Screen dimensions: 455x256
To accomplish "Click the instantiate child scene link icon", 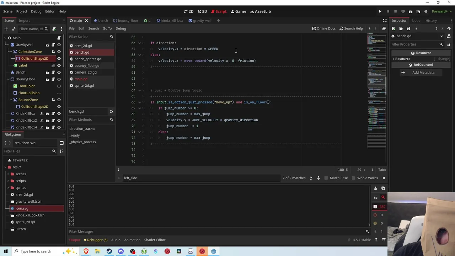I will [14, 29].
